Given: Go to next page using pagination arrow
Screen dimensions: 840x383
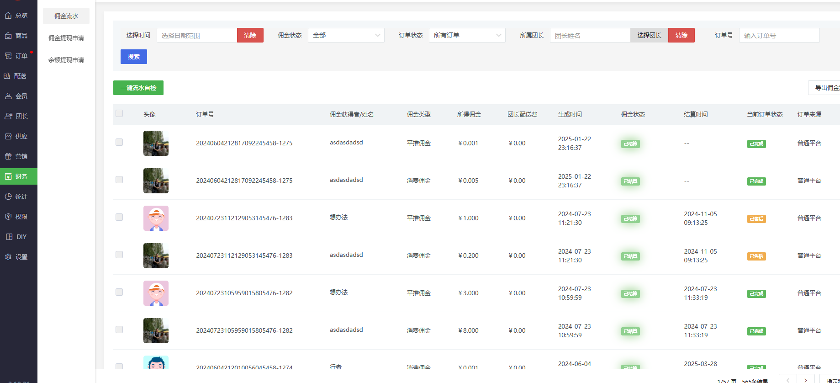Looking at the screenshot, I should coord(805,380).
